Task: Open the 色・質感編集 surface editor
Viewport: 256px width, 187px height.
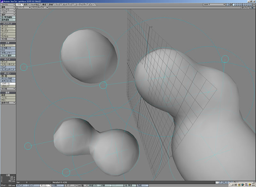Action: (x=8, y=17)
